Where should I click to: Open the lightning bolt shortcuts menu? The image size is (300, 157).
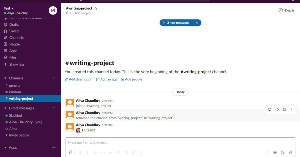[70, 152]
